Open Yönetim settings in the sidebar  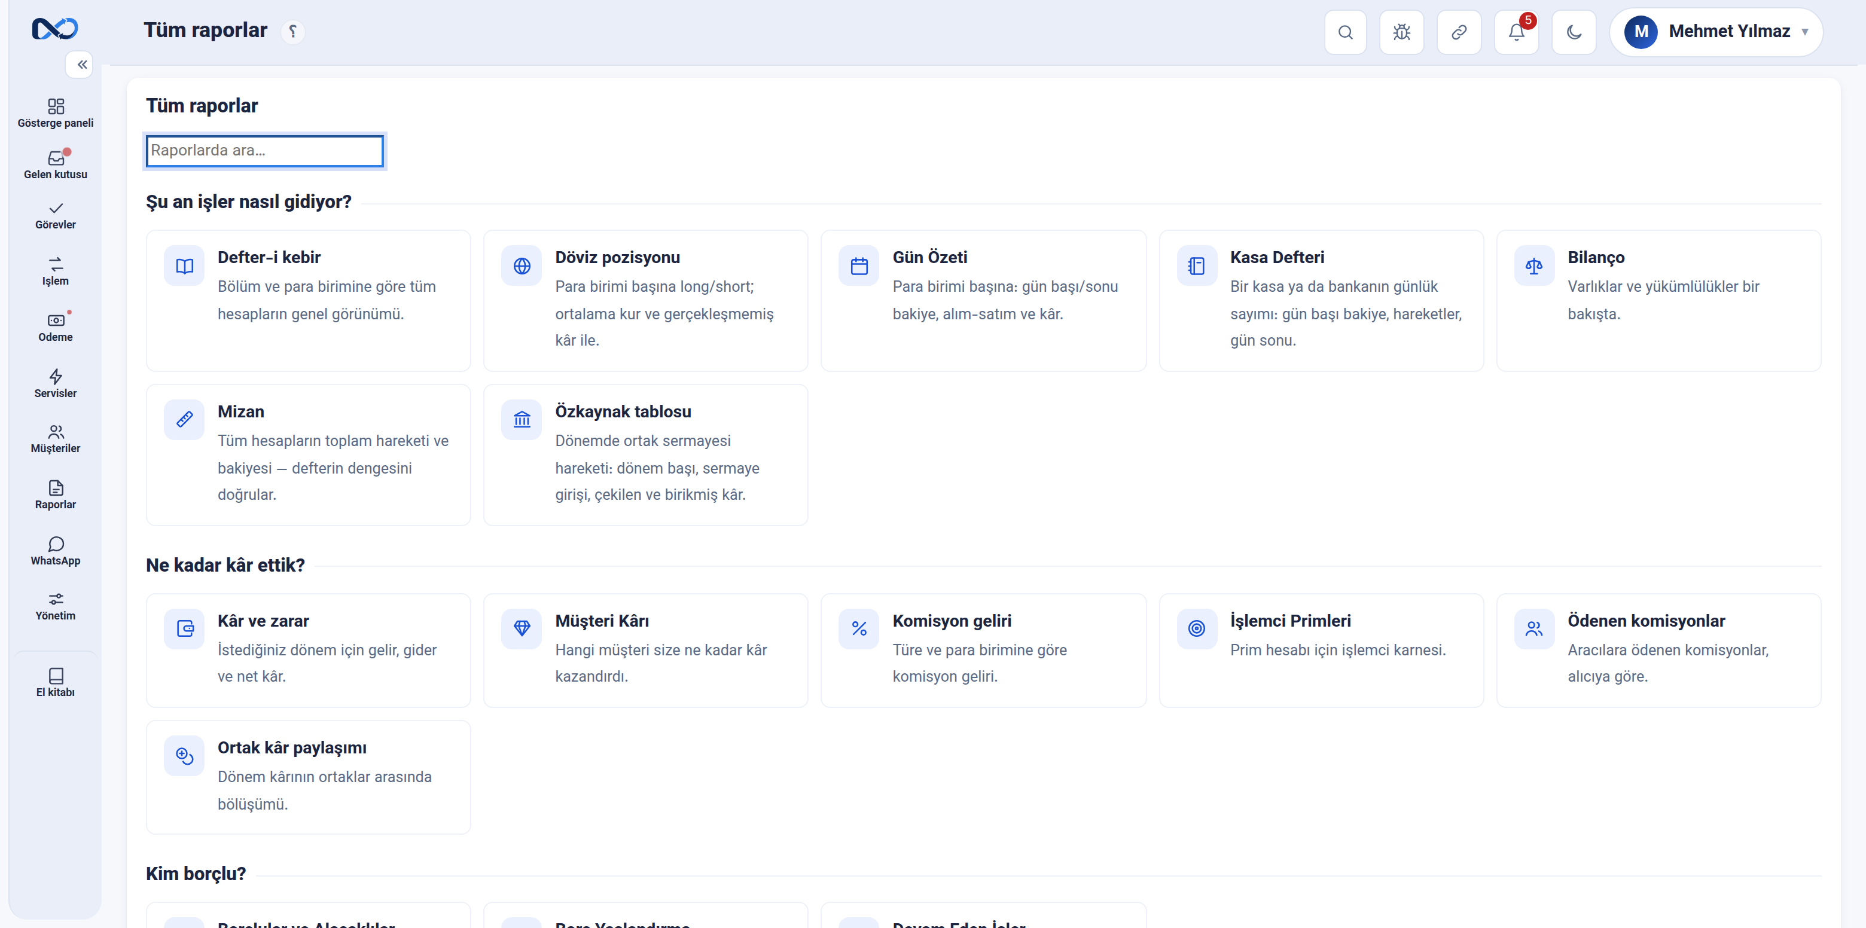[56, 606]
